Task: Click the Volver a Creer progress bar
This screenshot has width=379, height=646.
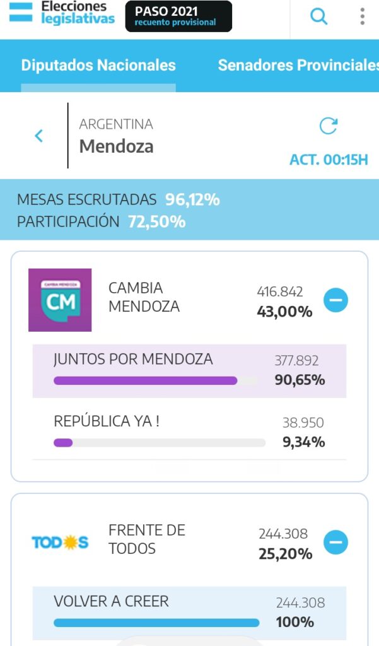Action: 156,623
